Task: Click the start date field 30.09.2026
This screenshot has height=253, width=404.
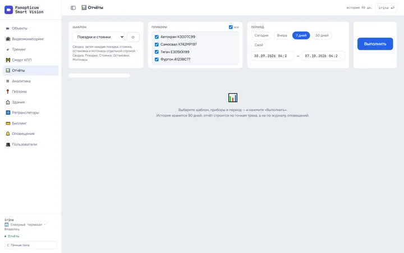Action: tap(272, 56)
